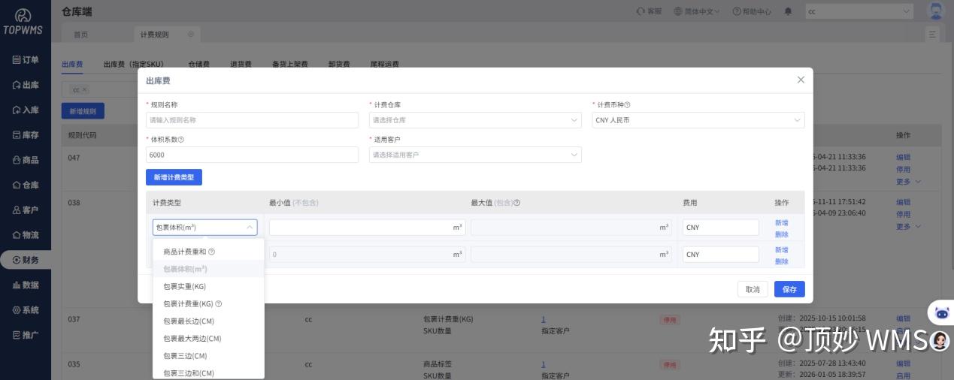Click the 取消 button

[753, 289]
